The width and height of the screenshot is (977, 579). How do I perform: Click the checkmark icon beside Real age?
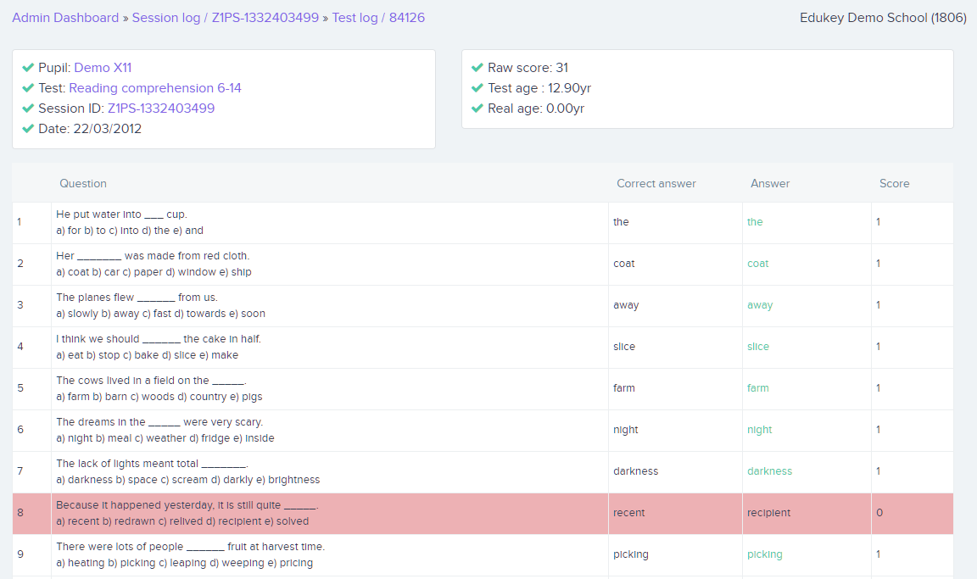[x=477, y=109]
